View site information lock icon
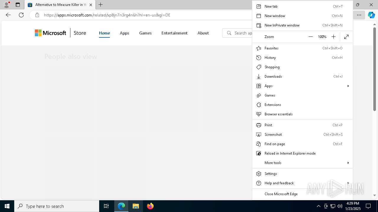 click(37, 15)
